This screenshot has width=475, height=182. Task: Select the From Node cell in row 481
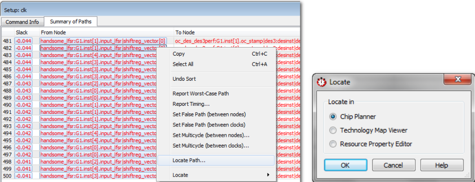[x=103, y=41]
